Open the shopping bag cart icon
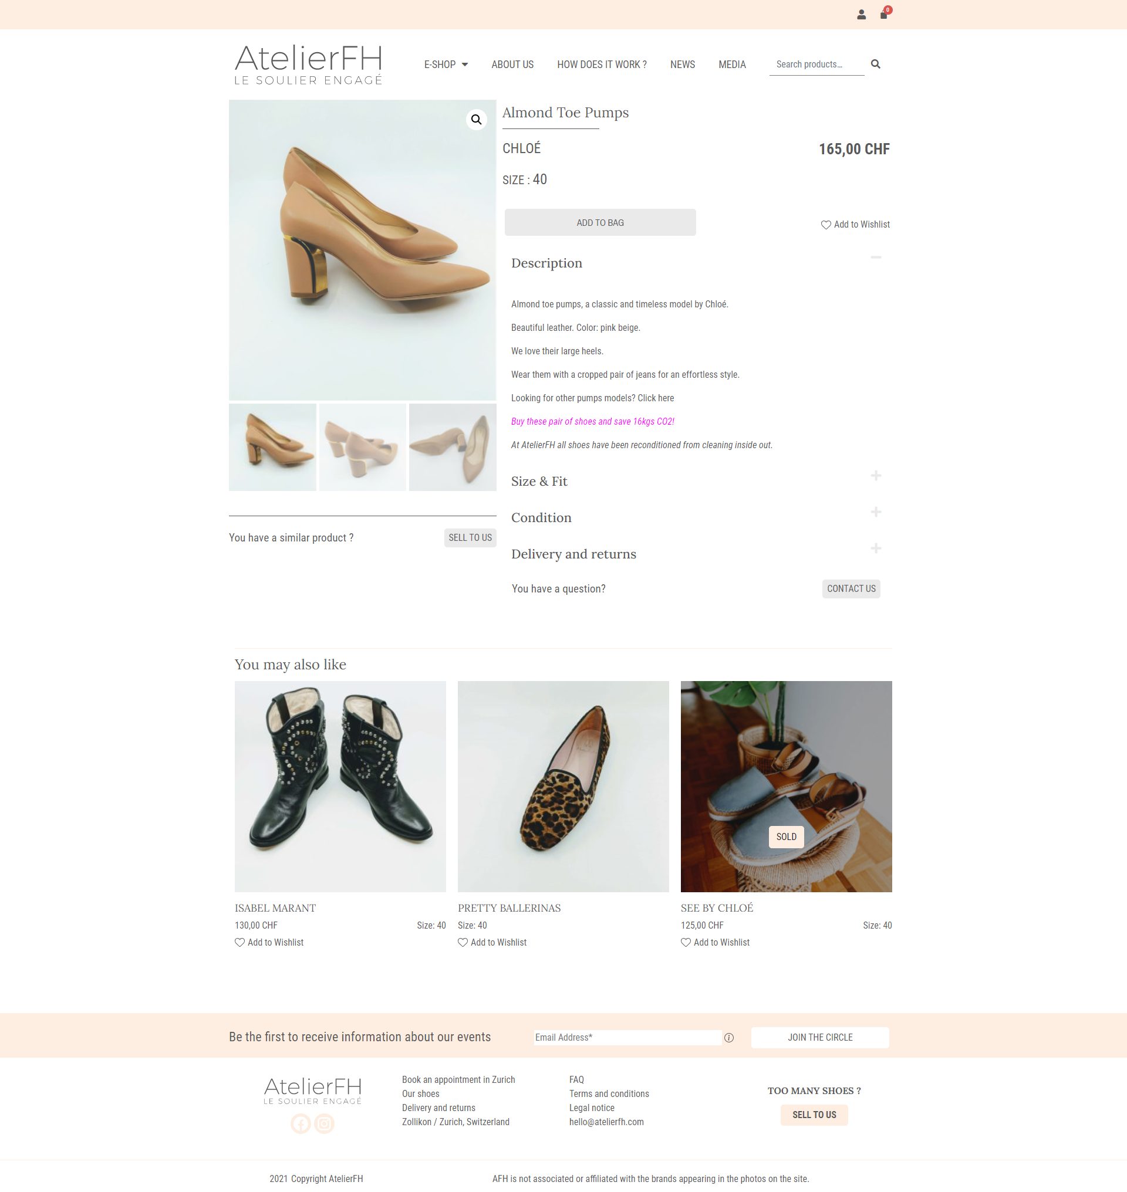 pos(884,15)
